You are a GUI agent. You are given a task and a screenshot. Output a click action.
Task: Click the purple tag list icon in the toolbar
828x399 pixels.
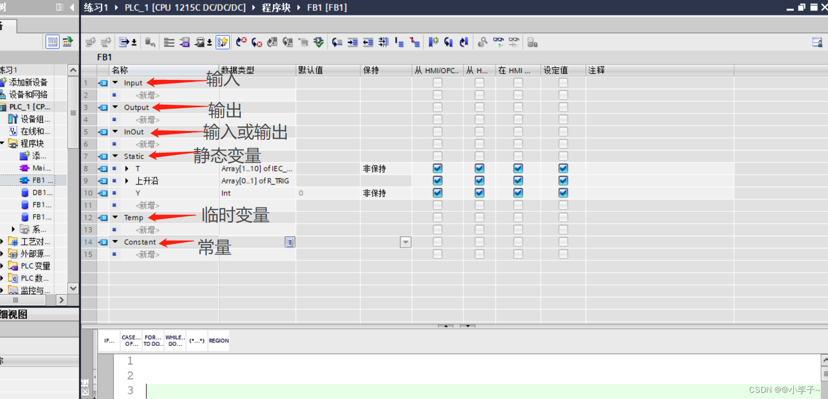click(x=185, y=42)
